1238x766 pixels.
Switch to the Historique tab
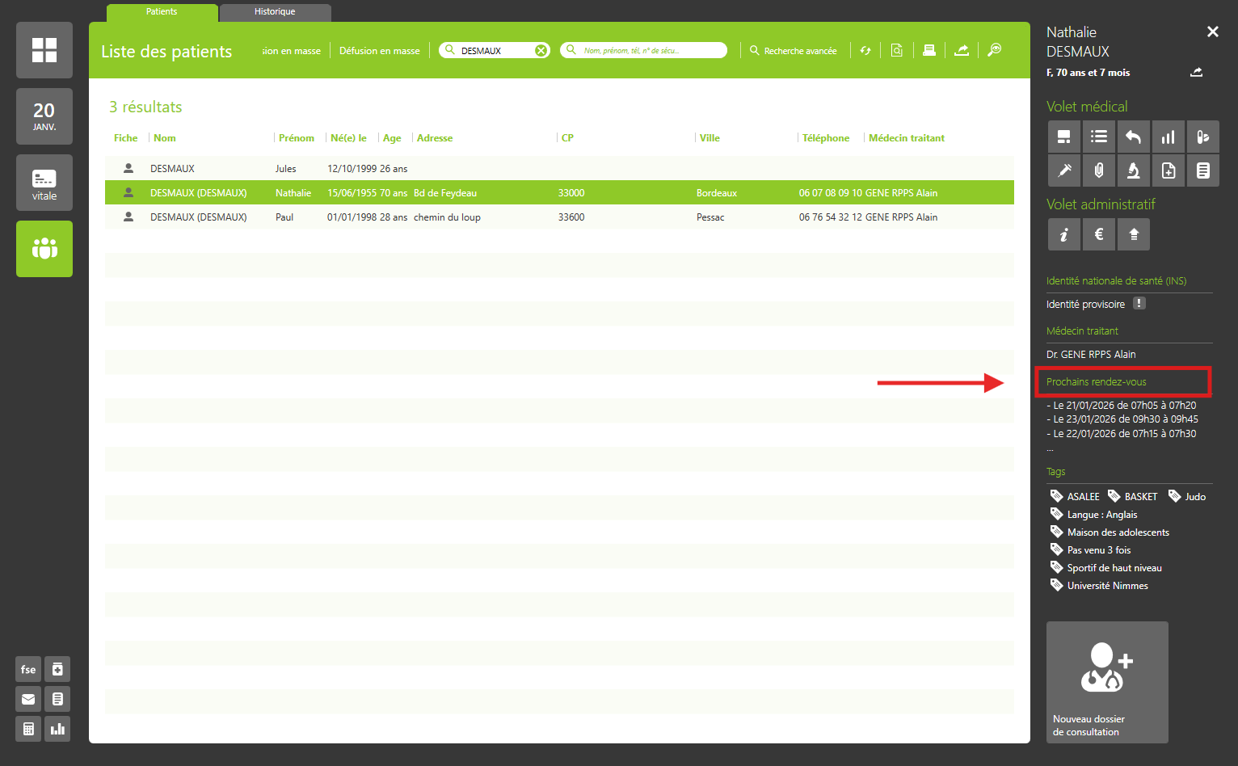275,12
